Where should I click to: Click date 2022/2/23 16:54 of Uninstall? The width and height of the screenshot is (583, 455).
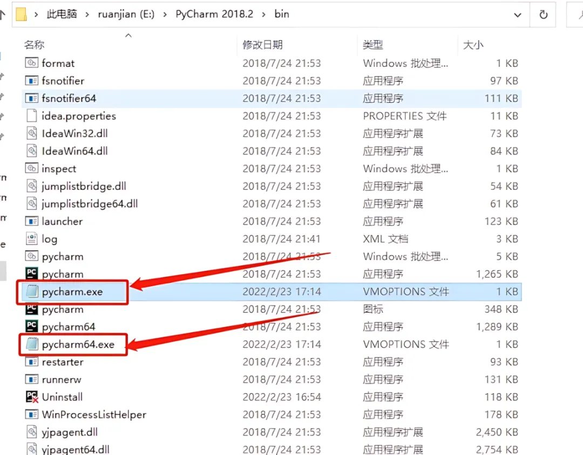tap(281, 397)
